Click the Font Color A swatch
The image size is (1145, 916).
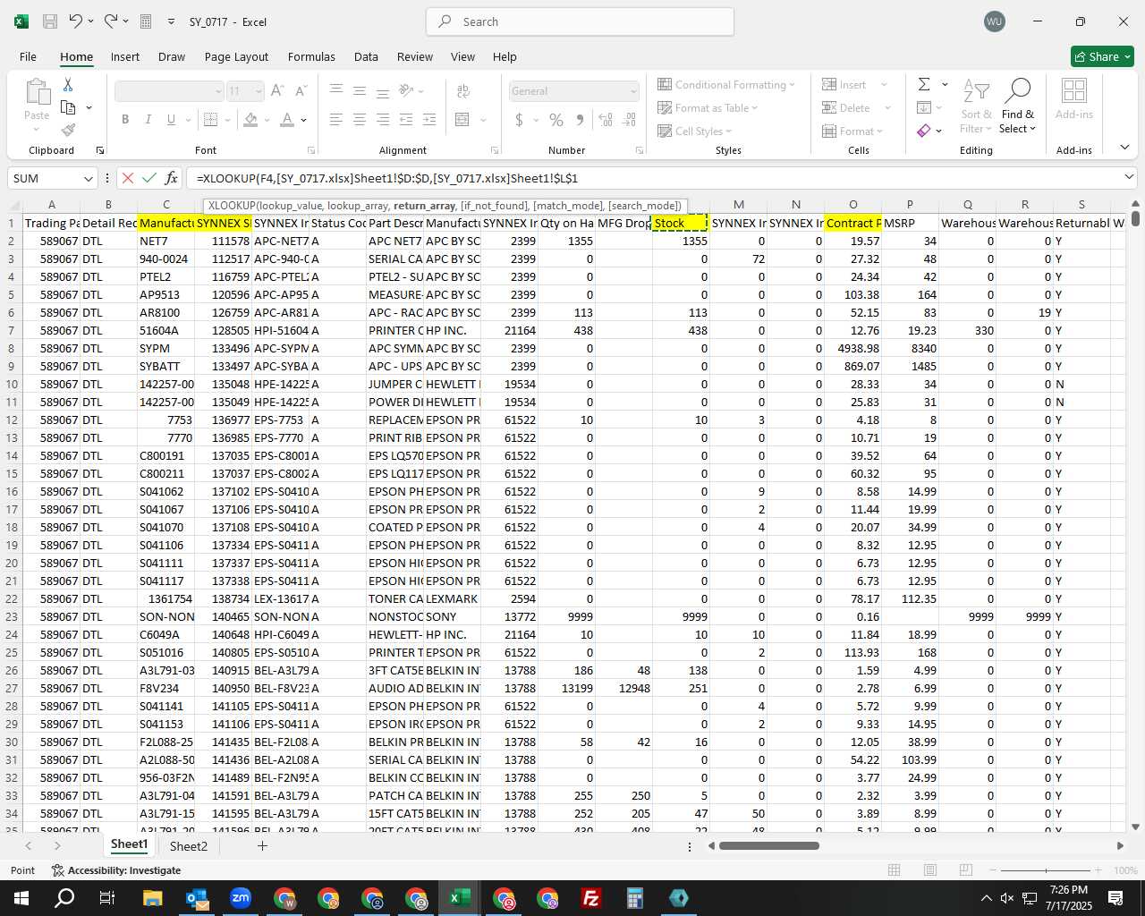pyautogui.click(x=287, y=119)
